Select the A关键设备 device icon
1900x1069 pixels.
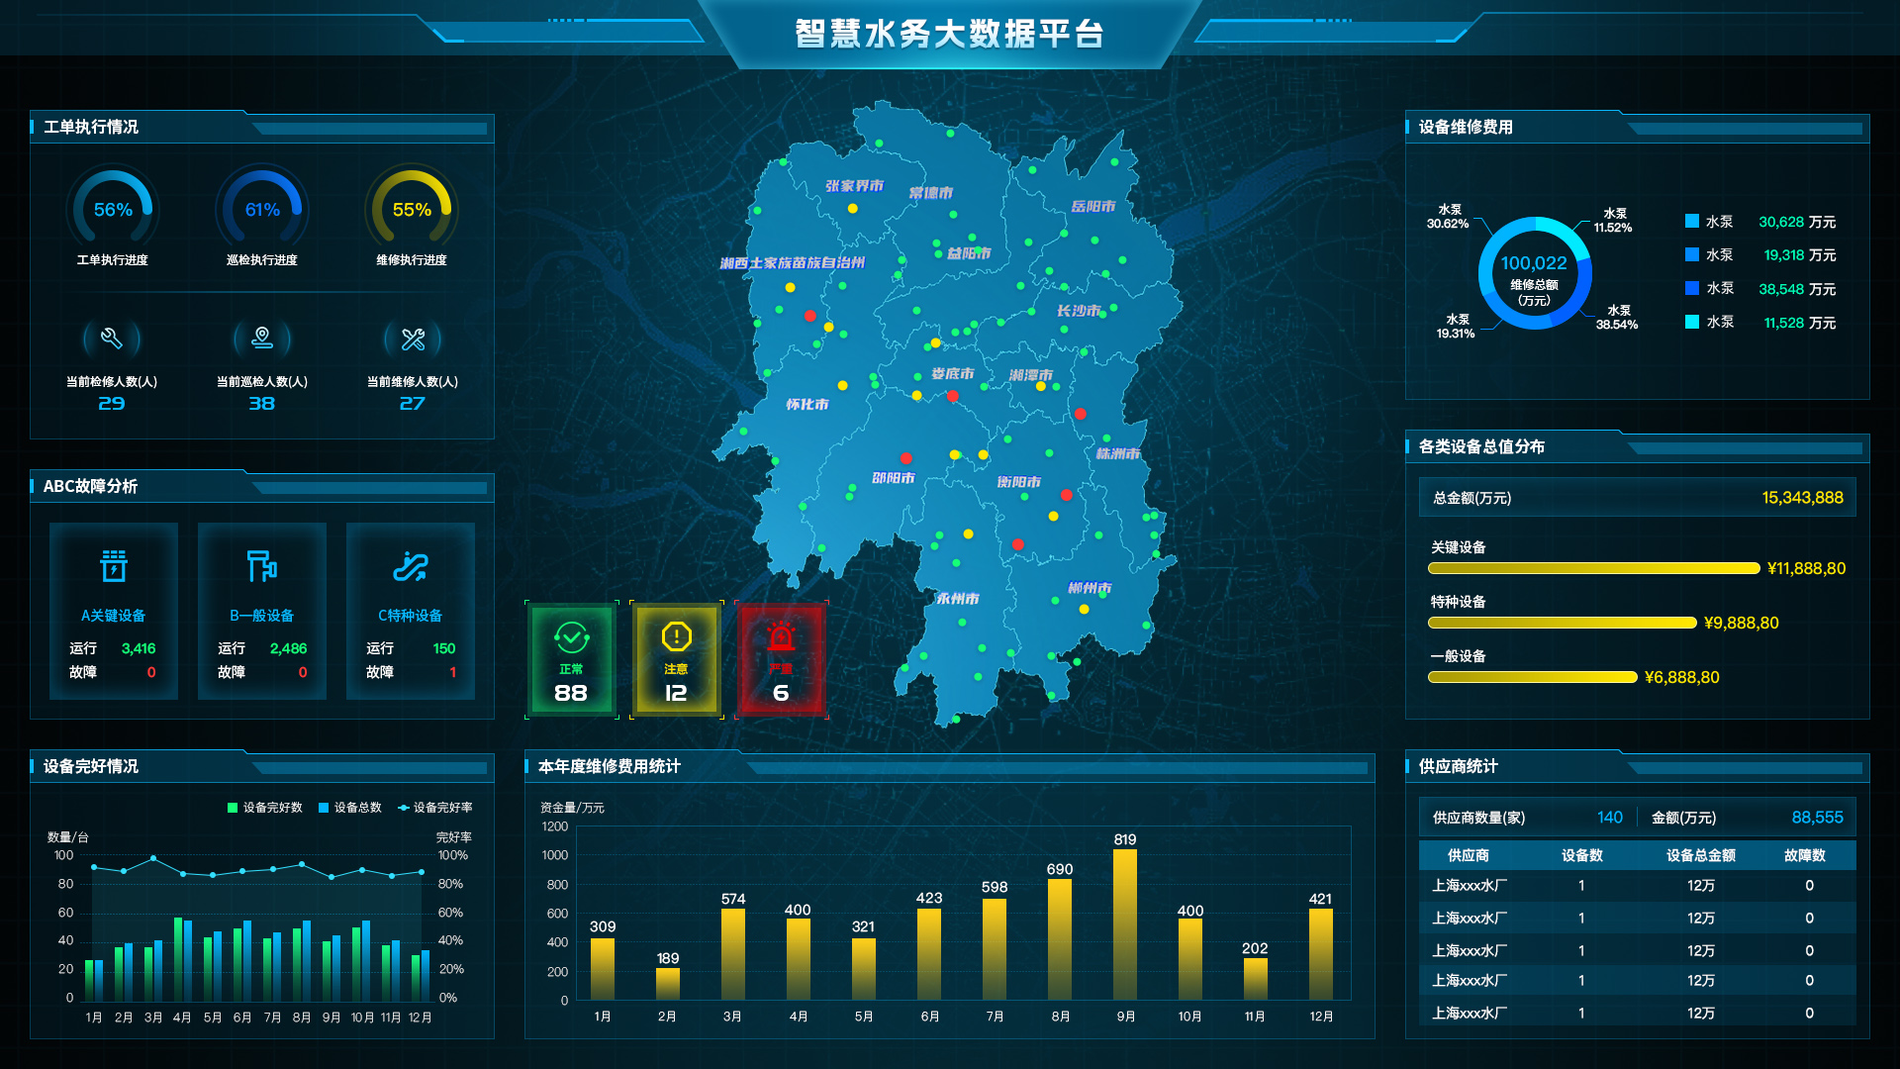point(114,566)
